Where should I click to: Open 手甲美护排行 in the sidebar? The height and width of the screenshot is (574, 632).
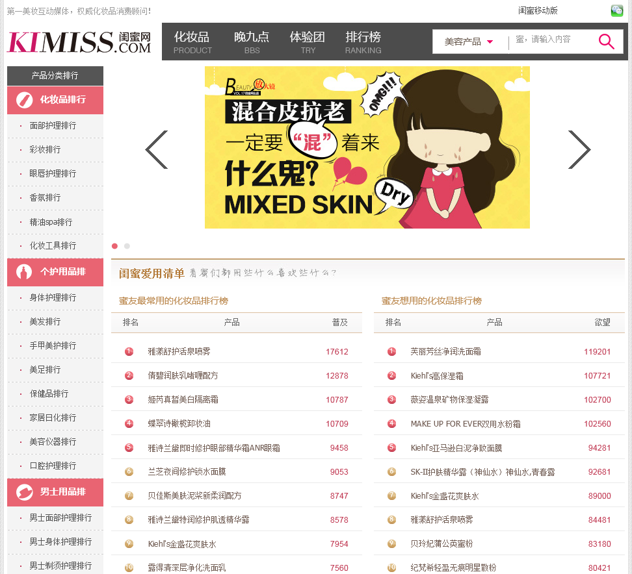click(x=53, y=345)
